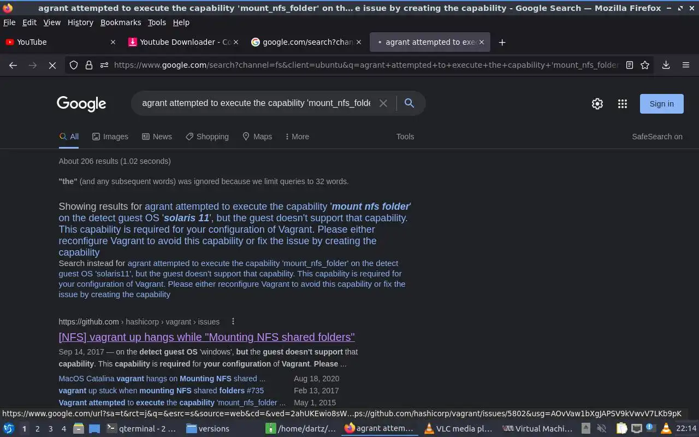The image size is (699, 437).
Task: Select the Shopping search tab
Action: [207, 137]
